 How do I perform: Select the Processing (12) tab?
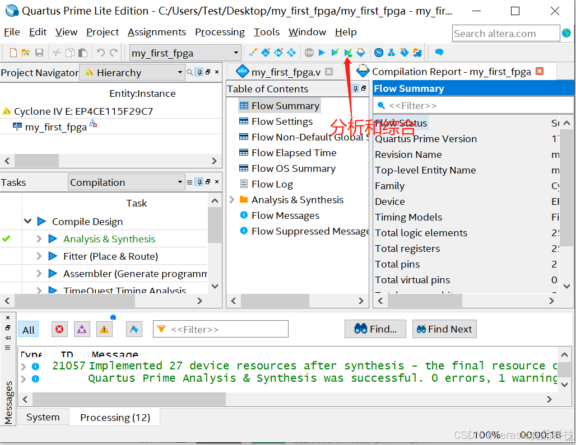pyautogui.click(x=115, y=418)
